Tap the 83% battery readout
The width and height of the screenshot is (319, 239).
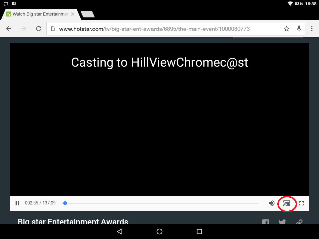pyautogui.click(x=299, y=4)
